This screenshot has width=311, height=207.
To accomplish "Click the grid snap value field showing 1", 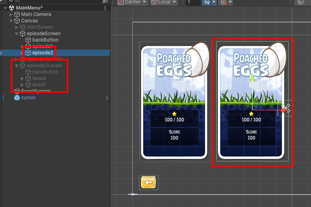I will [193, 2].
